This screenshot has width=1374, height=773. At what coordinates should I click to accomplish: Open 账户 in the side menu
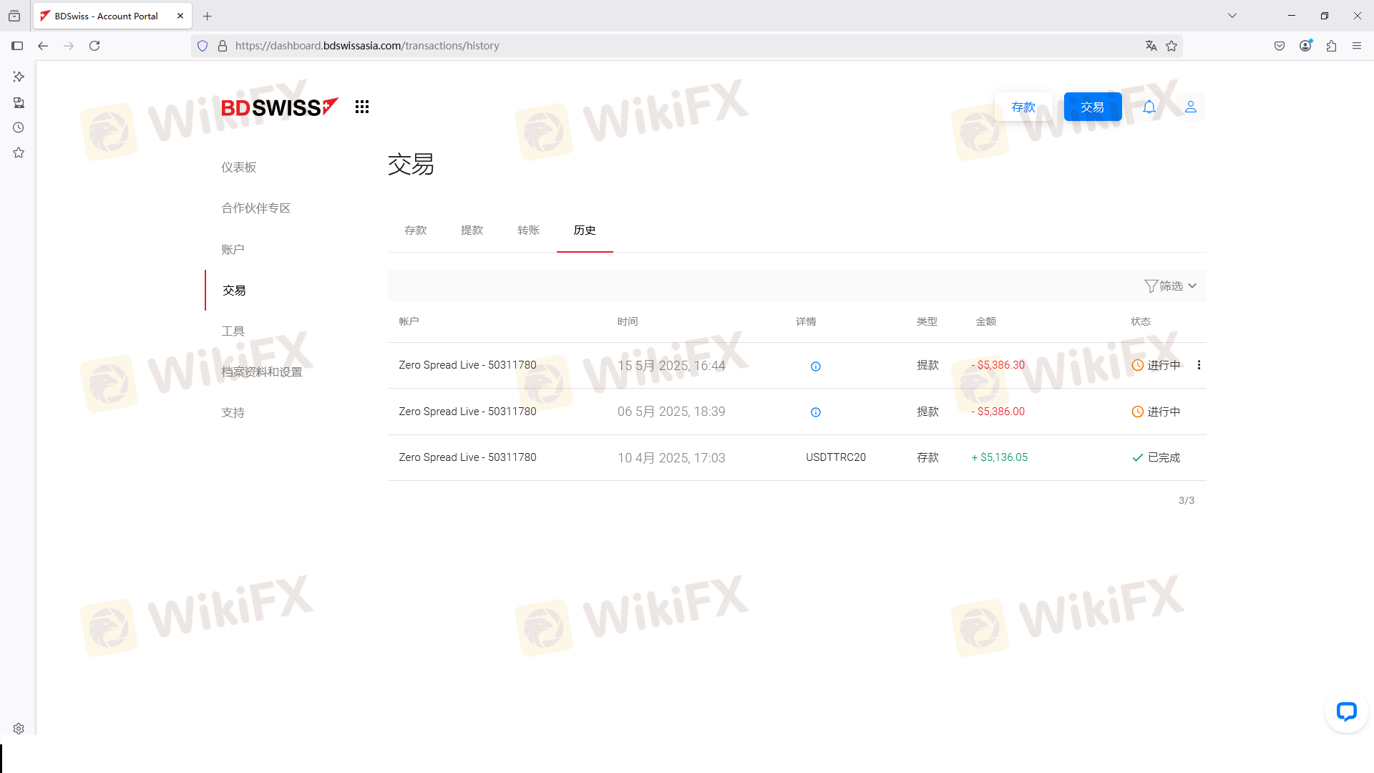[x=233, y=250]
